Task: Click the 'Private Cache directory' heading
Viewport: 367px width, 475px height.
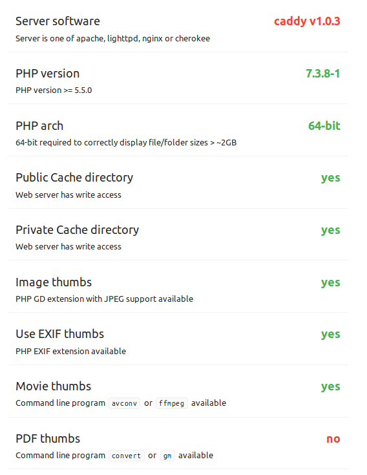Action: 78,230
